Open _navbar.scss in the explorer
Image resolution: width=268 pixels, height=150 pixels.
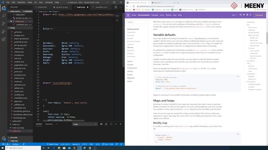coord(19,62)
